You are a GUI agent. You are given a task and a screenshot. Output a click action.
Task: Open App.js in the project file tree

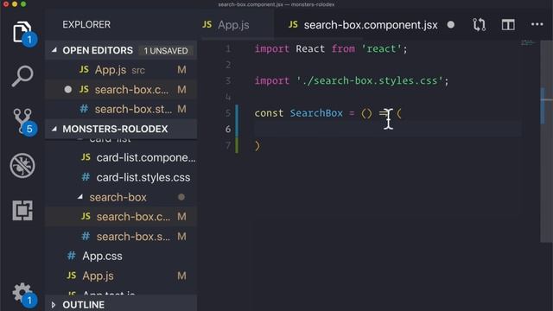121,276
